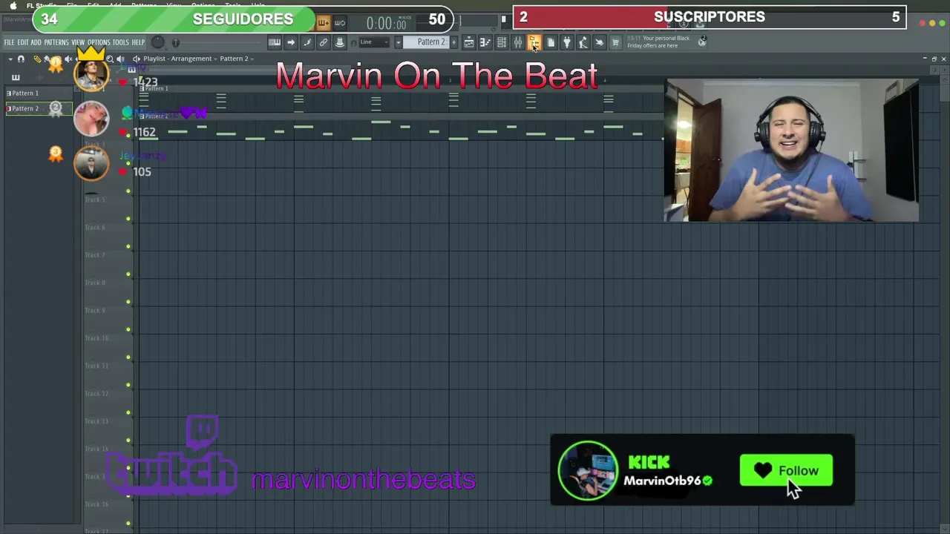950x534 pixels.
Task: Adjust the master volume knob
Action: pyautogui.click(x=158, y=42)
